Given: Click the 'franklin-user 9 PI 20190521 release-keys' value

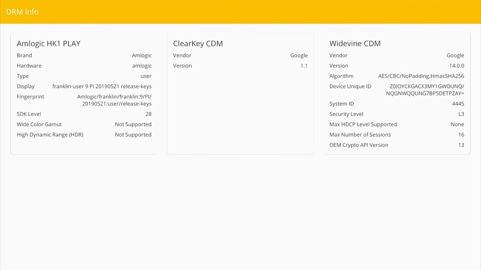Looking at the screenshot, I should pyautogui.click(x=102, y=86).
